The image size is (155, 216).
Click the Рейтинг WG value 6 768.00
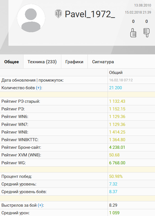117,163
